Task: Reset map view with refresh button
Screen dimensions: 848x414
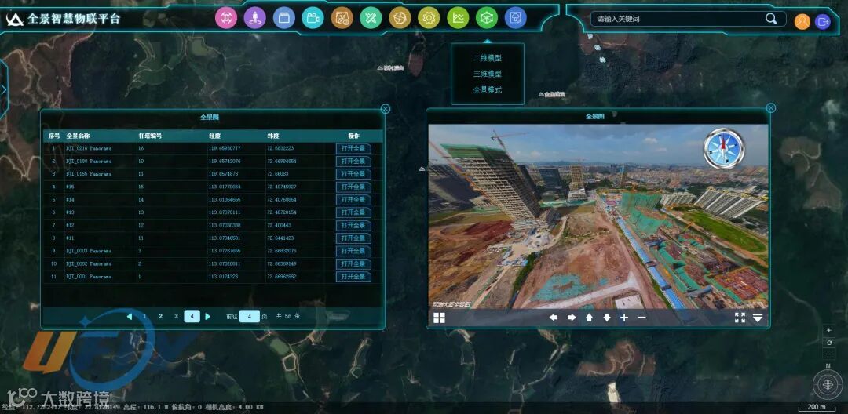Action: pyautogui.click(x=829, y=342)
